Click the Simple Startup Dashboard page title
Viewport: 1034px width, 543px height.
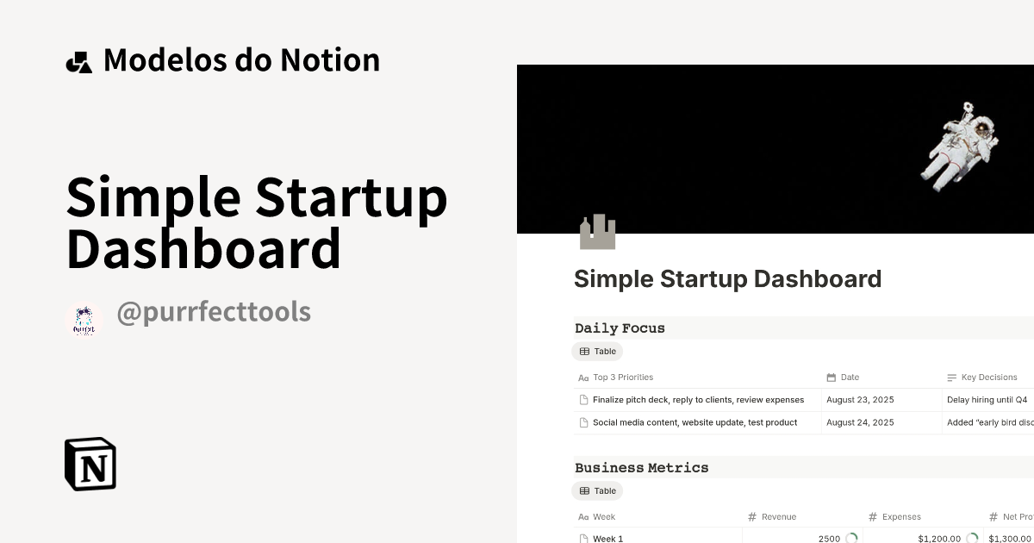(728, 278)
